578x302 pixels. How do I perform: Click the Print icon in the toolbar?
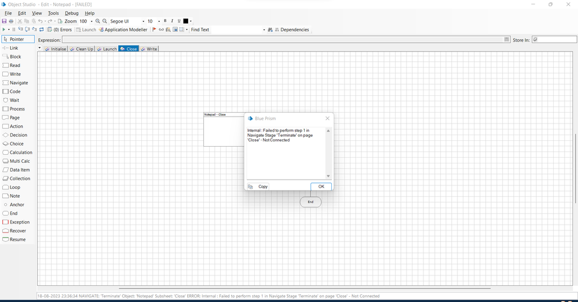11,21
